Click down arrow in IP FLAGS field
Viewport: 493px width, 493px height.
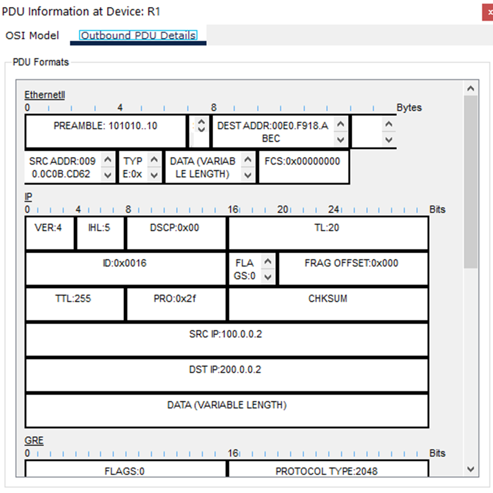[267, 277]
